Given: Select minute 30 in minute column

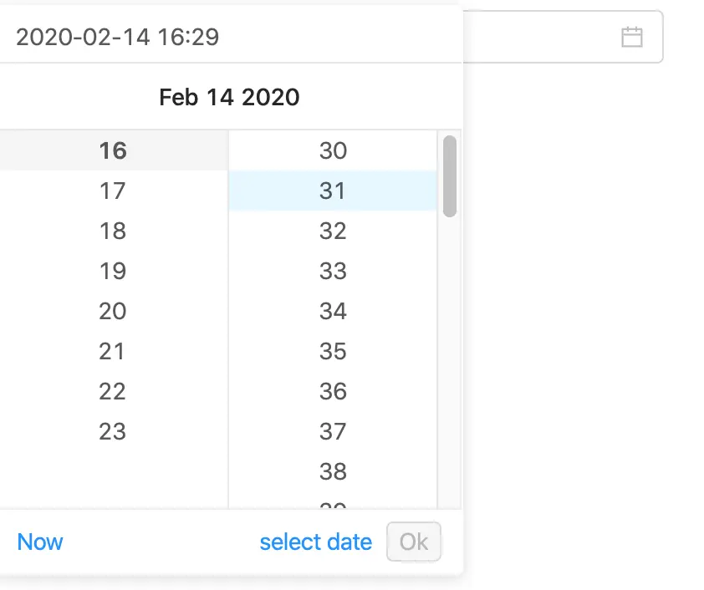Looking at the screenshot, I should click(333, 150).
